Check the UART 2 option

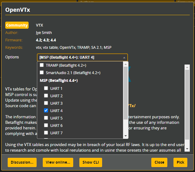[46, 96]
